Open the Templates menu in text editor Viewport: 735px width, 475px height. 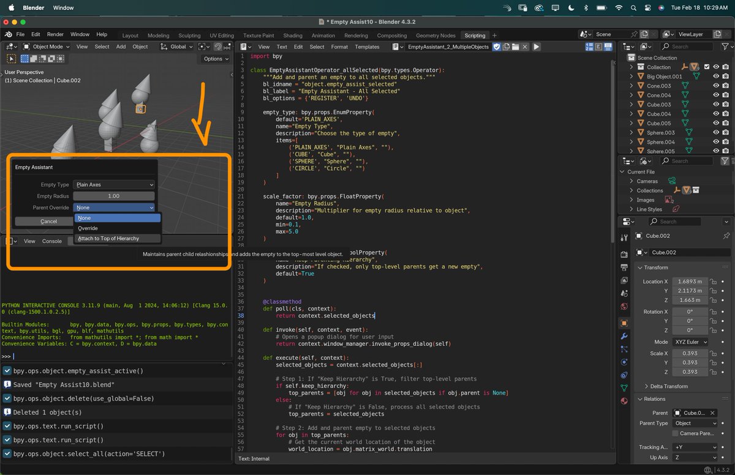point(367,47)
